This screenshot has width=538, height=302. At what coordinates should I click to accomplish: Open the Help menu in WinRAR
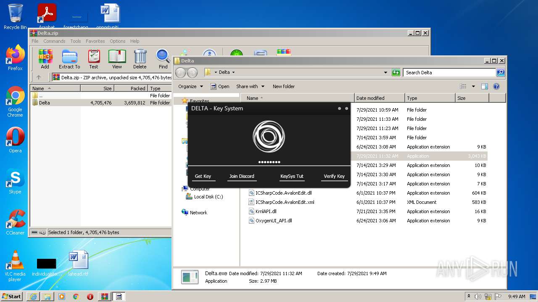(134, 41)
